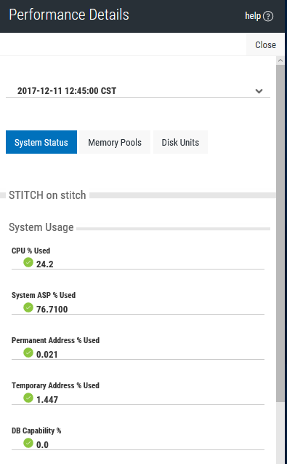Click the Permanent Address % Used label

tap(55, 340)
